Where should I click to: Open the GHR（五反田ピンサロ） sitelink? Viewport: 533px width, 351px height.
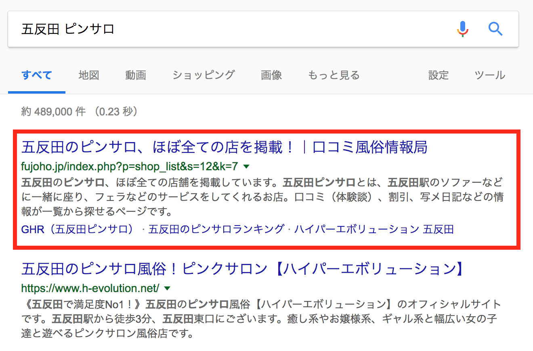78,230
